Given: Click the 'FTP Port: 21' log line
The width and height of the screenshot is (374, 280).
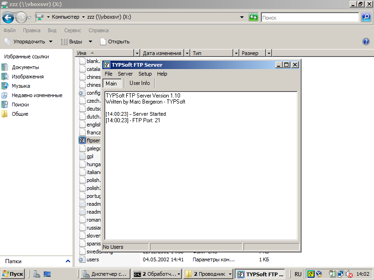Looking at the screenshot, I should click(x=133, y=120).
